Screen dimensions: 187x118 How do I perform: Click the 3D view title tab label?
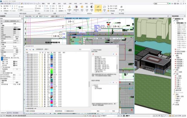[152, 18]
